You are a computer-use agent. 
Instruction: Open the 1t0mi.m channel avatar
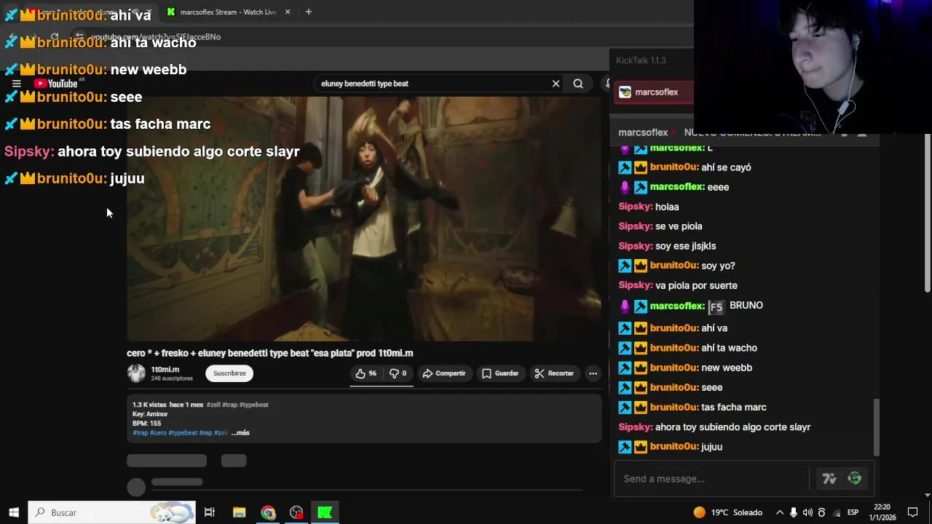pos(136,373)
